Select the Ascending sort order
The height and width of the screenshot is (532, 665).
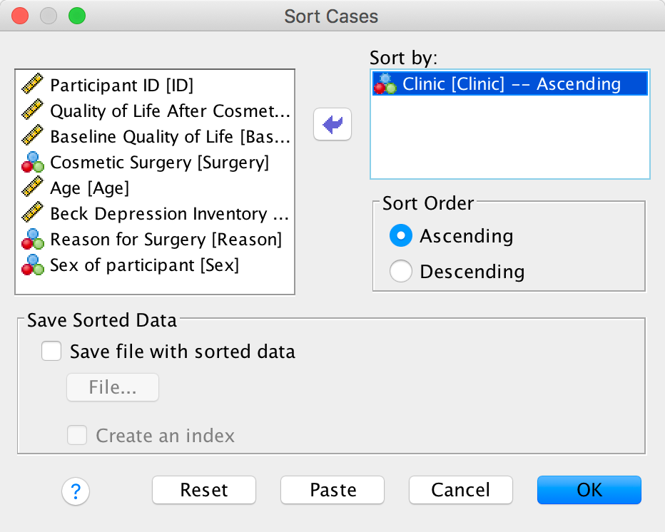(401, 236)
